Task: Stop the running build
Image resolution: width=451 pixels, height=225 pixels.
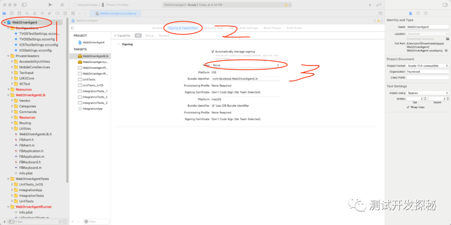Action: point(62,5)
